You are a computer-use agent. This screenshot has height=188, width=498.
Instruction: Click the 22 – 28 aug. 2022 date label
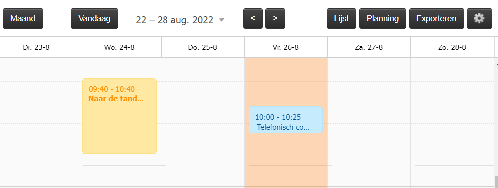tap(174, 20)
